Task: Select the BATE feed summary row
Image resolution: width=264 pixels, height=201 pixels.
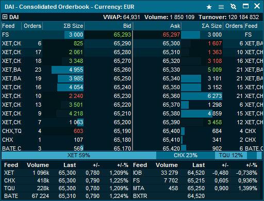Action: tap(67, 196)
